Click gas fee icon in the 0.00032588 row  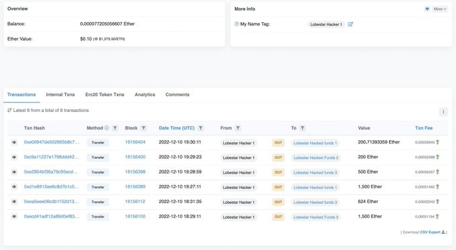(x=437, y=157)
